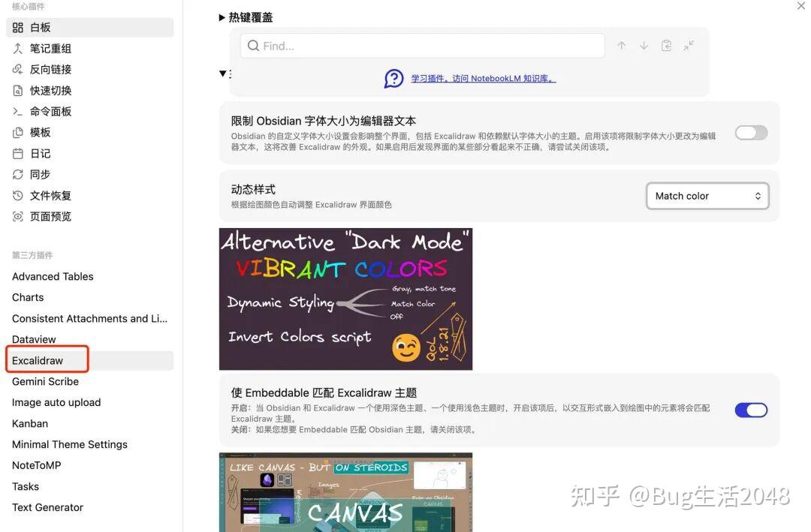Click the 命令面板 command palette icon
811x532 pixels.
tap(17, 112)
